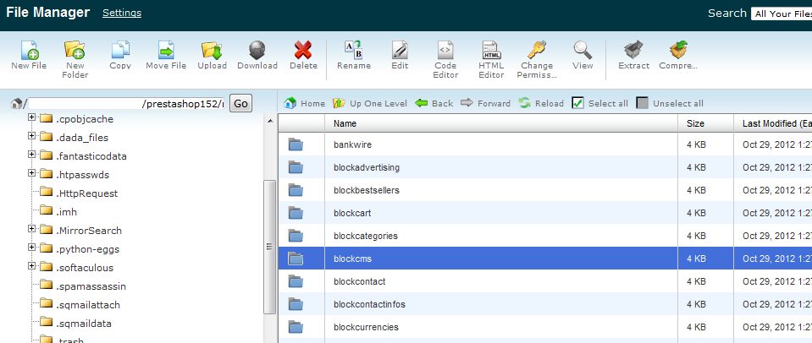Screen dimensions: 812x343
Task: Expand the .cpobjcache tree folder
Action: point(32,117)
